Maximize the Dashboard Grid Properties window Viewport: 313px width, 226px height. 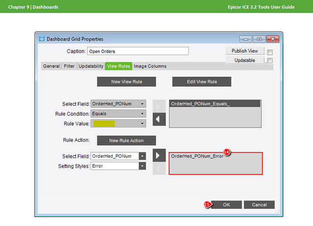[x=259, y=39]
